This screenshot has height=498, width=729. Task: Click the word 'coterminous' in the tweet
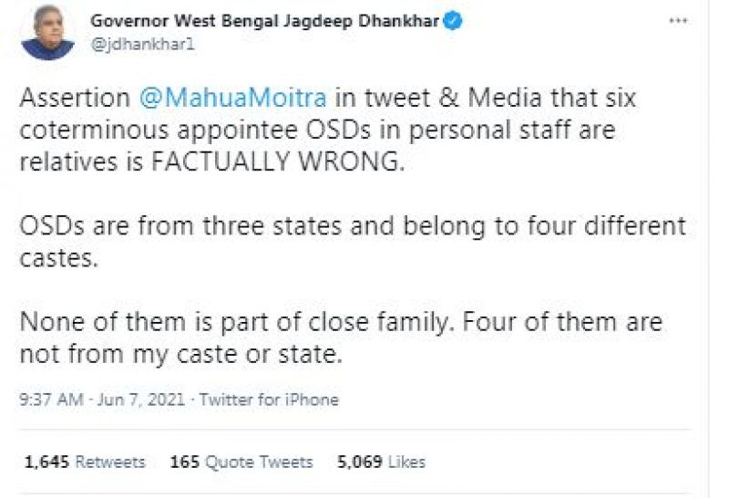(x=83, y=130)
